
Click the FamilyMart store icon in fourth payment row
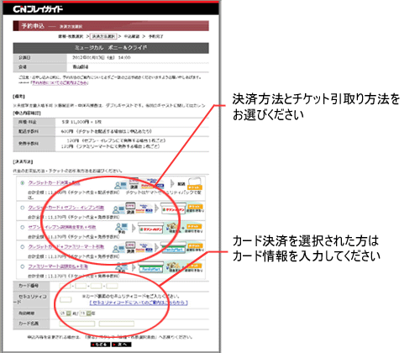174,248
